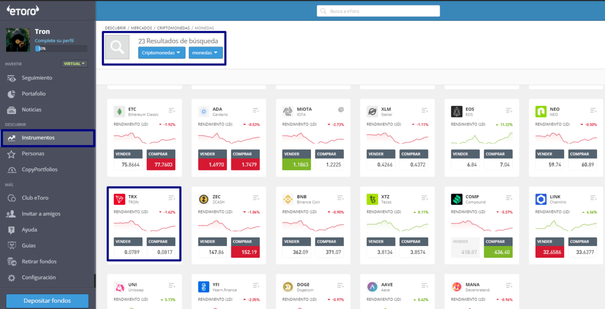Toggle watchlist for EOS card

[509, 110]
